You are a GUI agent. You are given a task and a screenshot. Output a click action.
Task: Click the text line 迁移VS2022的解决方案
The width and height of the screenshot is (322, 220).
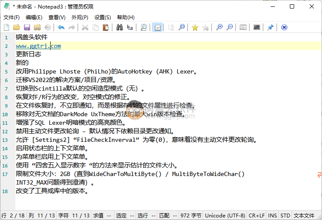(x=66, y=80)
